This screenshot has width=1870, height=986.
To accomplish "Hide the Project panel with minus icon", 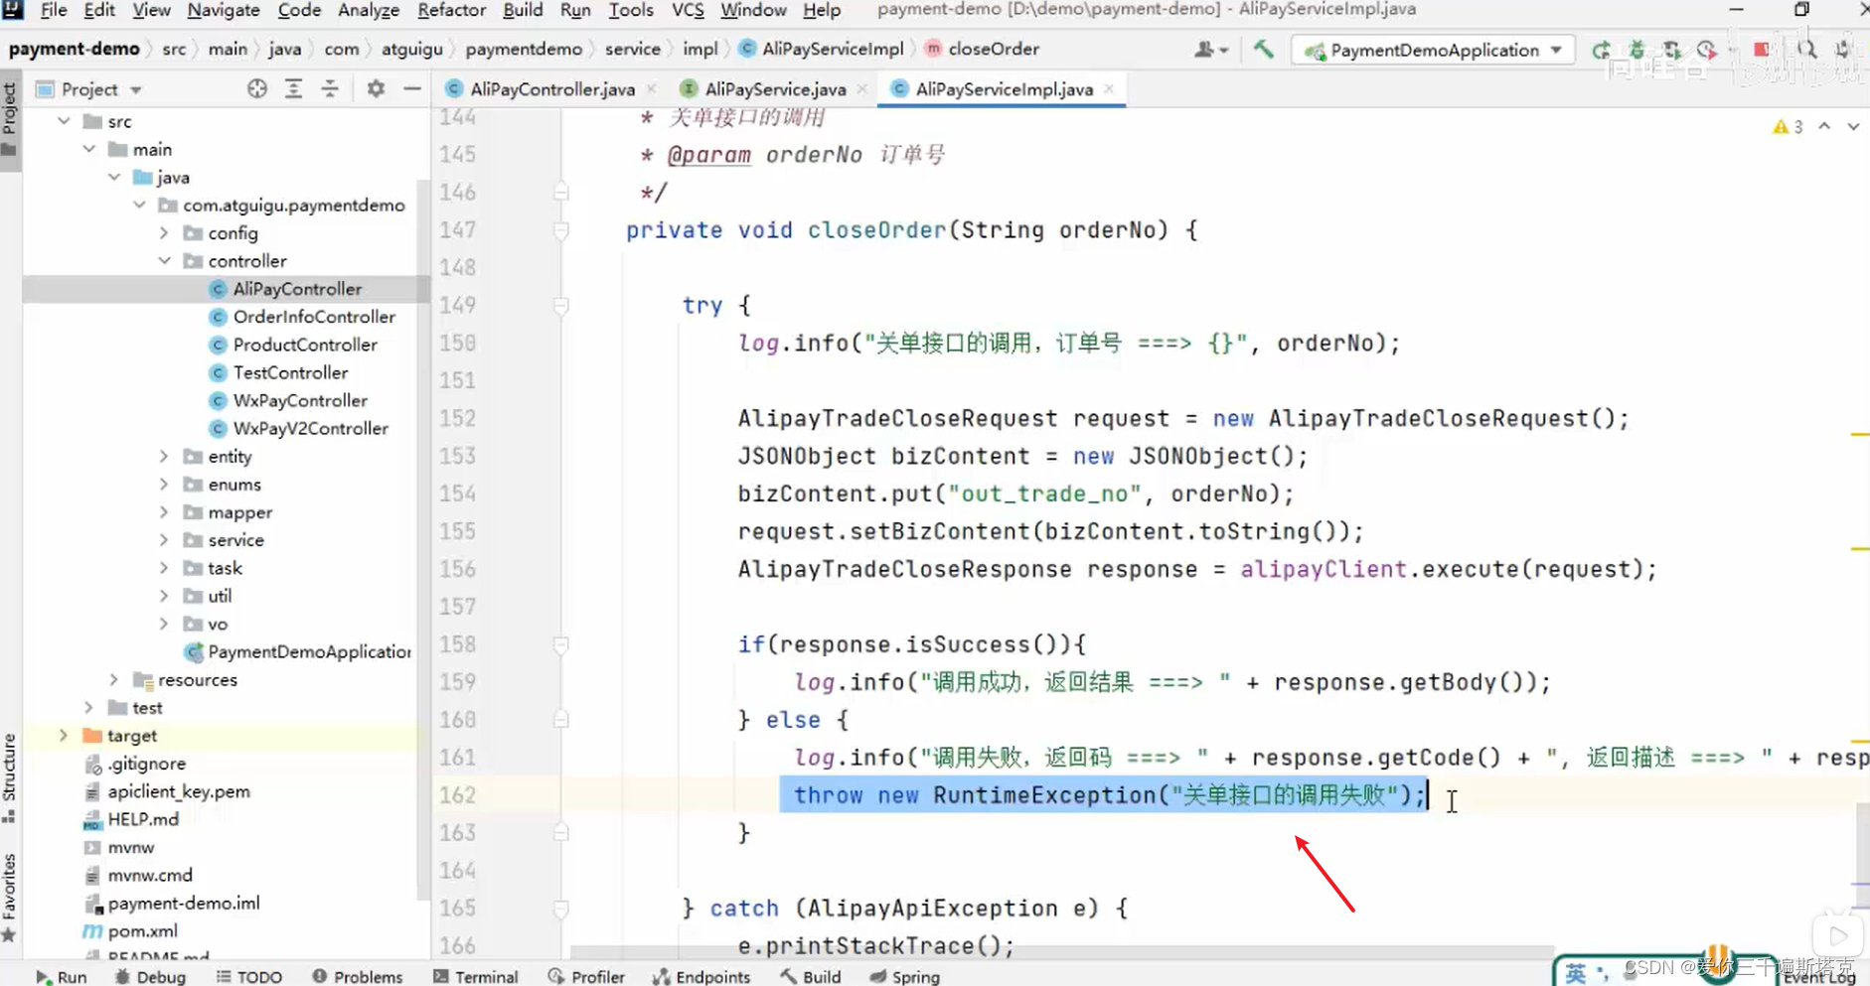I will (x=412, y=88).
